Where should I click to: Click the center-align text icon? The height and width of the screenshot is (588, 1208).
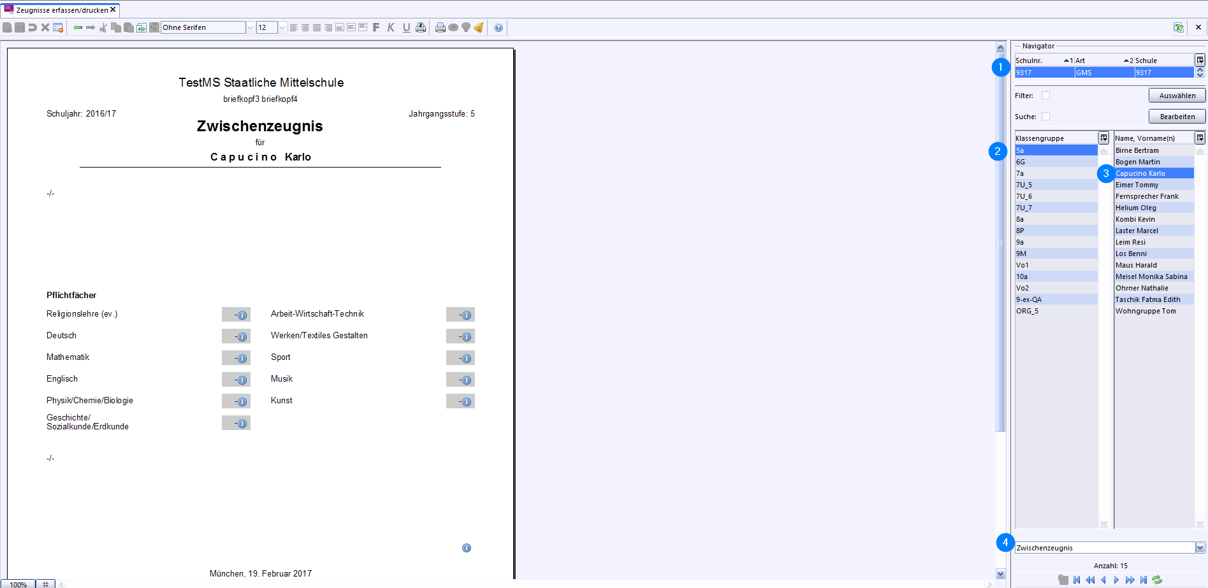click(x=305, y=27)
